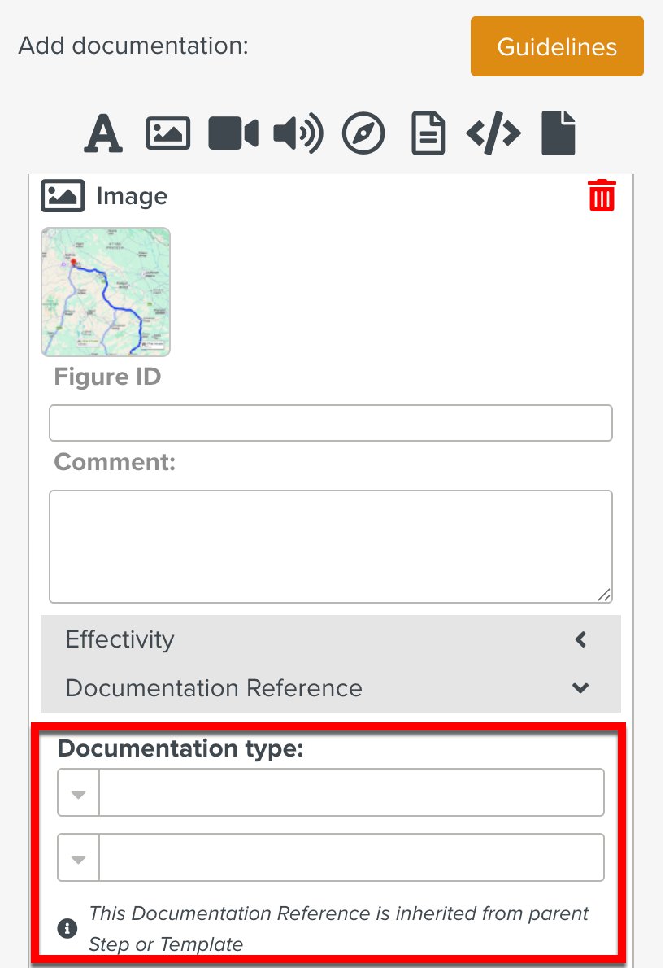Click the second Documentation type text field
Viewport: 665px width, 968px height.
pyautogui.click(x=351, y=857)
